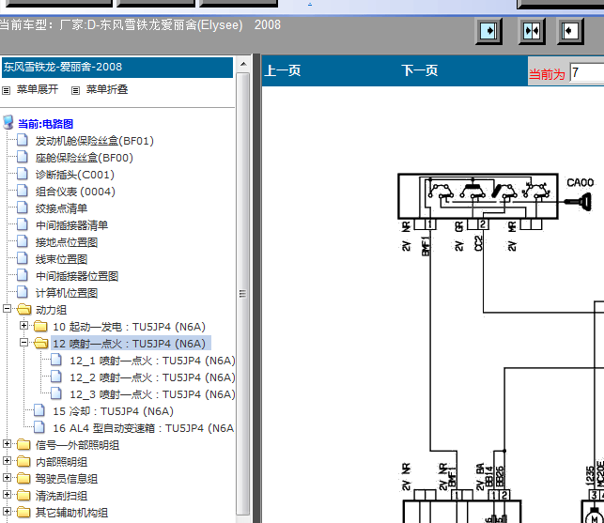Click the middle double-arrow icon in the top toolbar

[532, 31]
